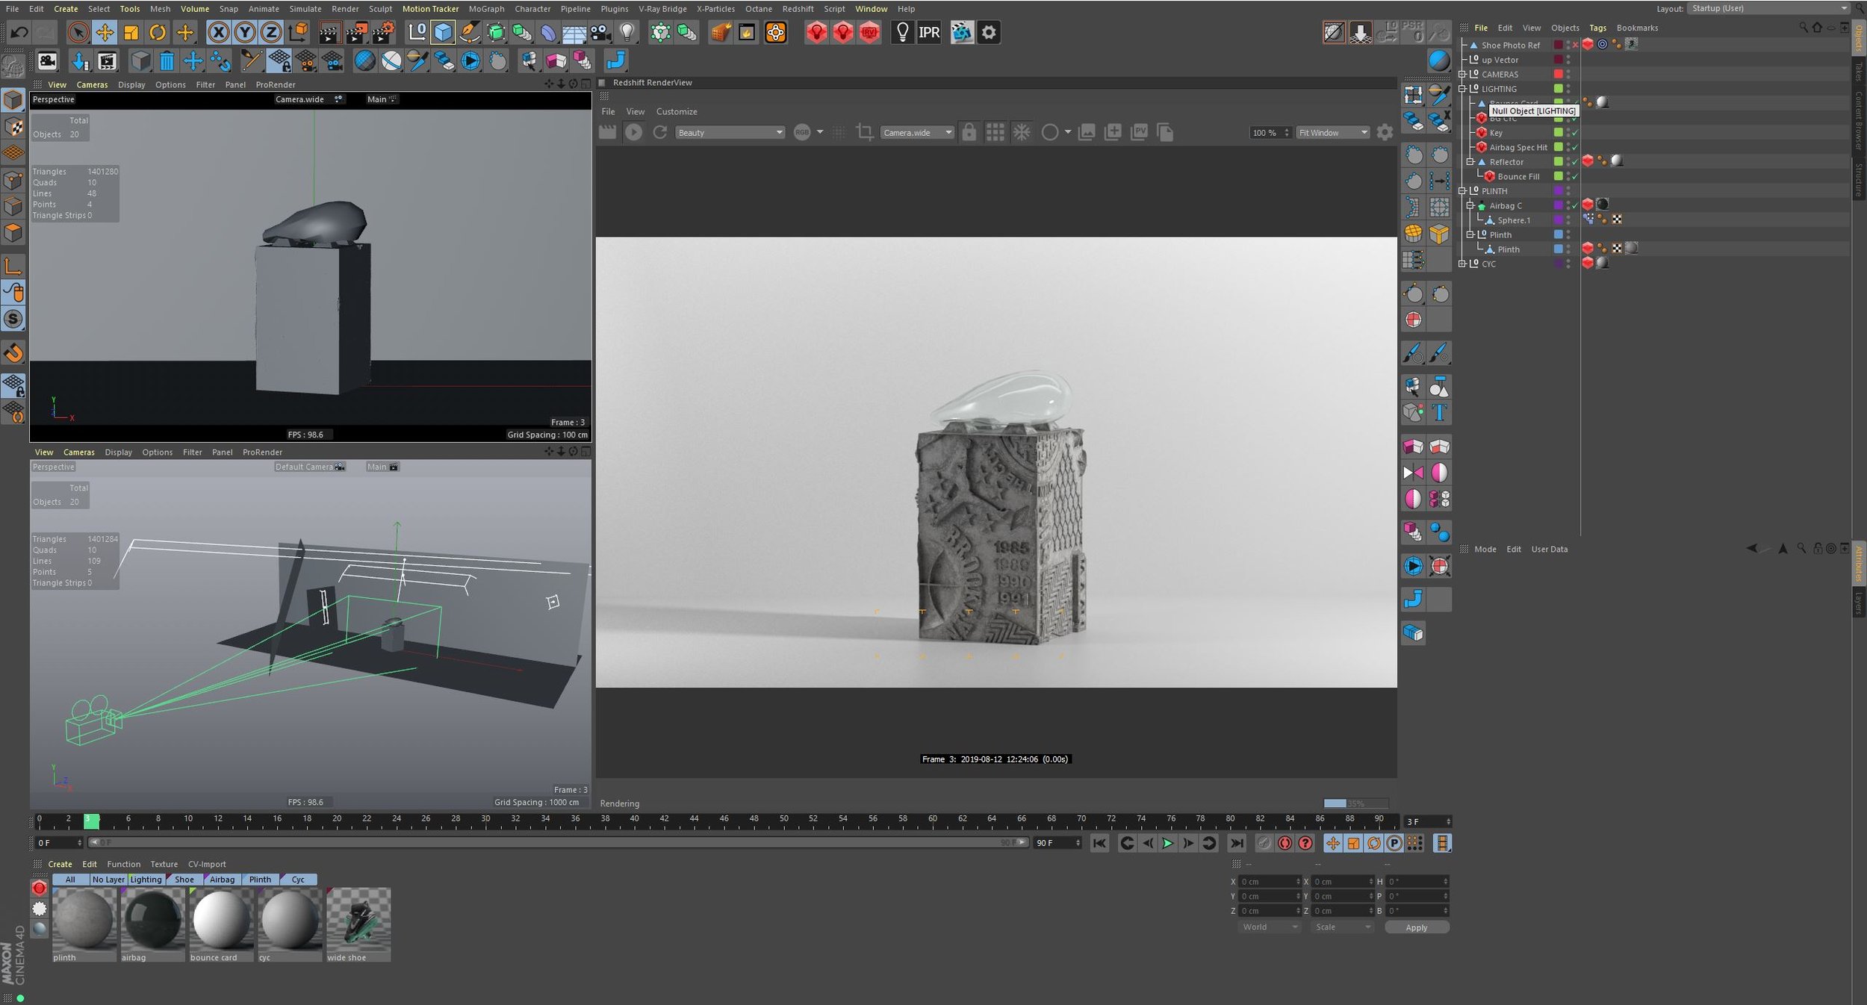Start render in Redshift RenderView play icon

coord(633,132)
